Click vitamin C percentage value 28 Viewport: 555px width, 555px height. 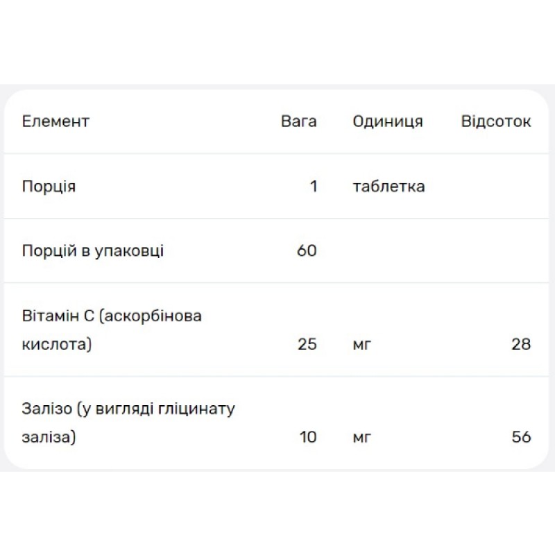click(520, 344)
